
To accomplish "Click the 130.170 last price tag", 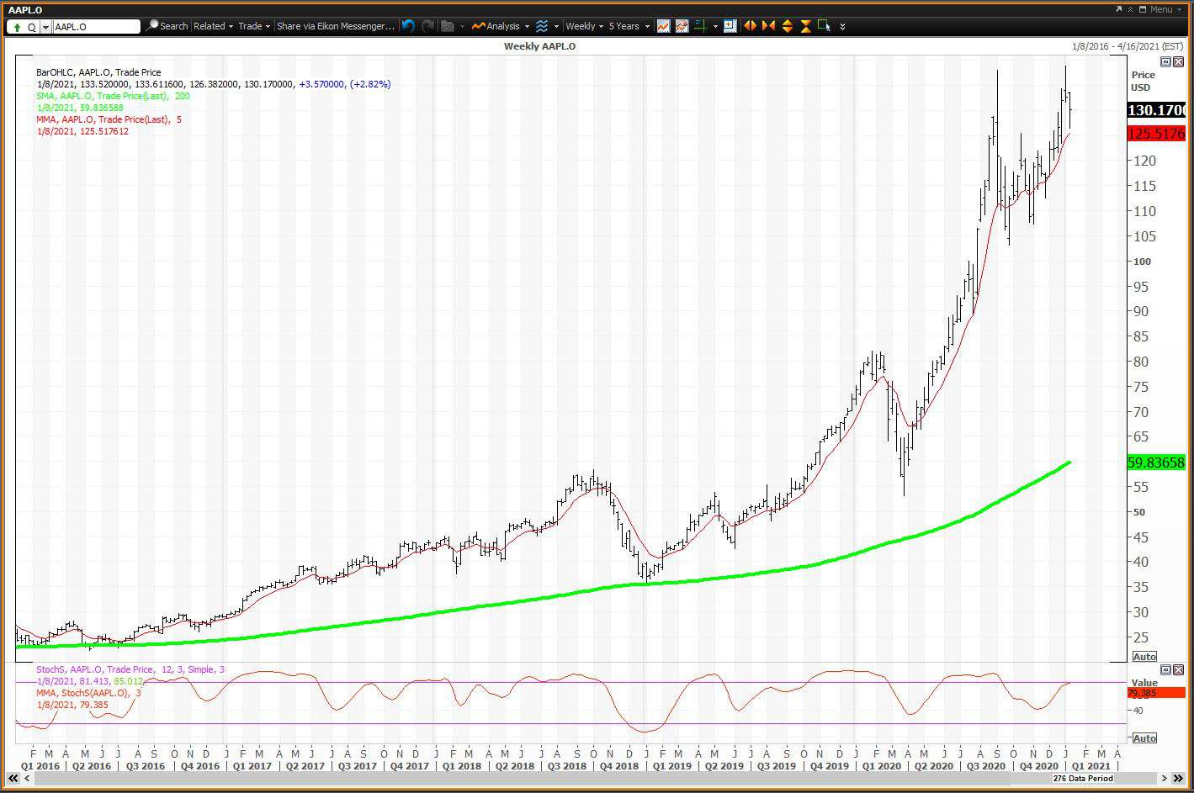I will pyautogui.click(x=1156, y=110).
